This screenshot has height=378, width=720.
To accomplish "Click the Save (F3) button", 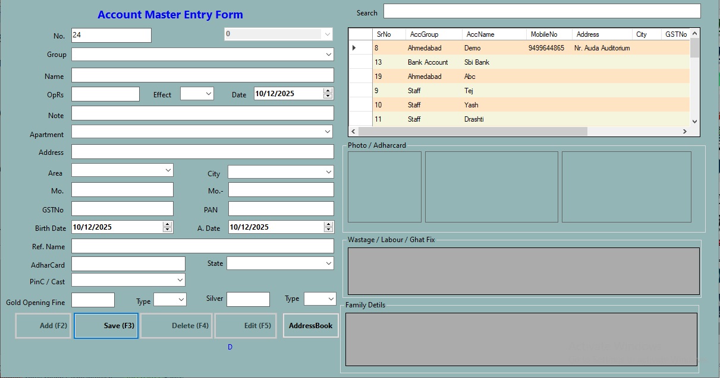I will pyautogui.click(x=106, y=325).
